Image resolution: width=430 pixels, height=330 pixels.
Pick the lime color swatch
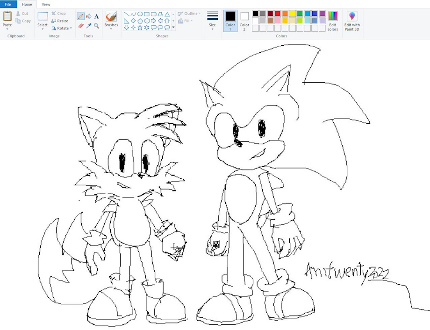pyautogui.click(x=300, y=21)
